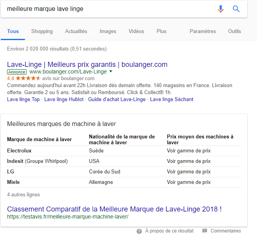Click the Allemagne nationality cell

click(101, 182)
